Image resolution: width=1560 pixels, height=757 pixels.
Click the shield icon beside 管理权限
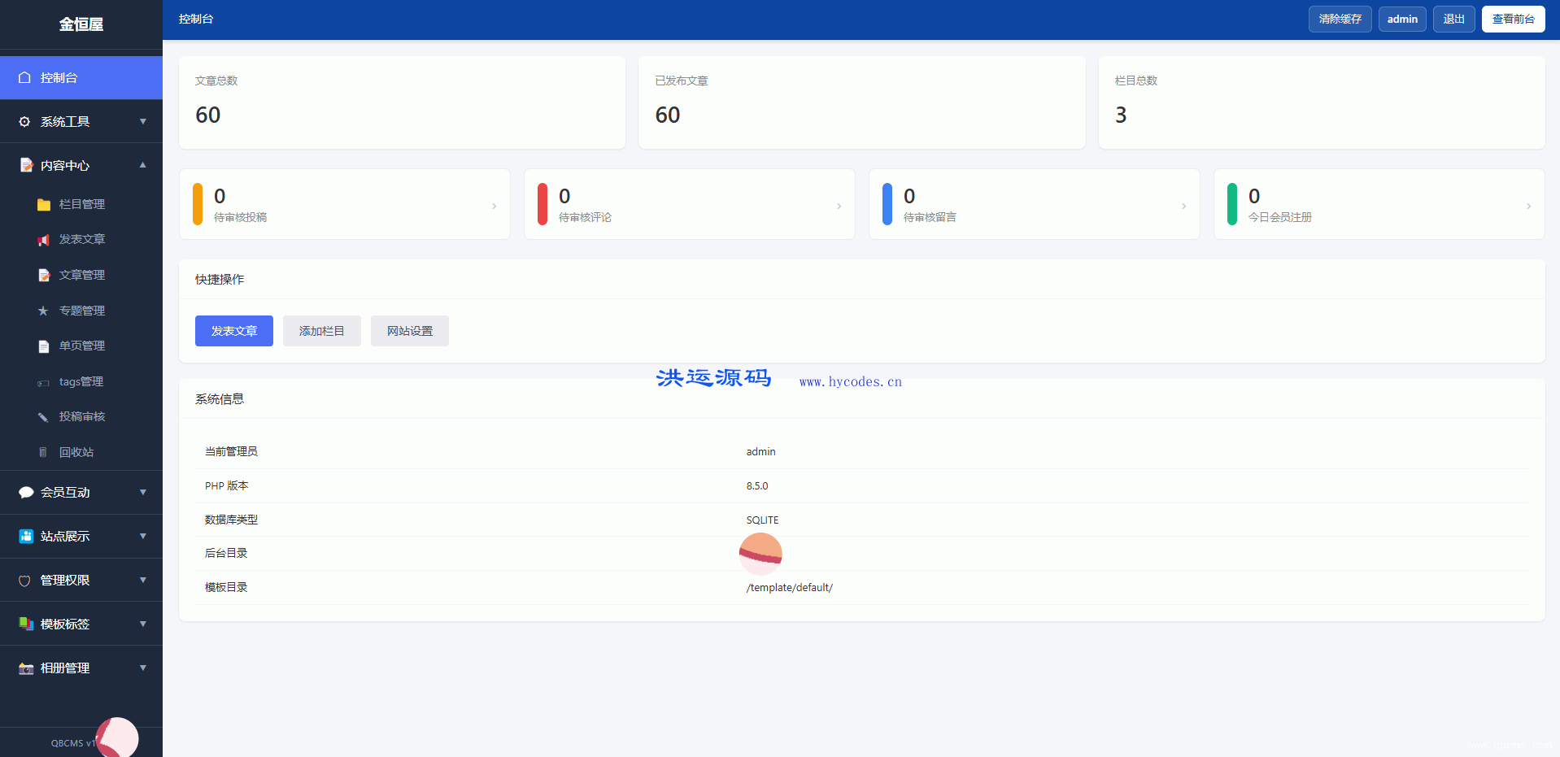tap(24, 581)
